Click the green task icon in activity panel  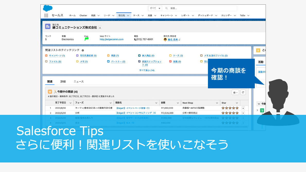tap(262, 110)
